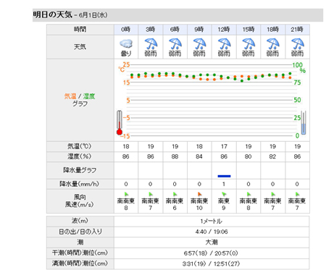This screenshot has height=270, width=326.
Task: Click the umbrella rain icon at 9時
Action: (199, 43)
